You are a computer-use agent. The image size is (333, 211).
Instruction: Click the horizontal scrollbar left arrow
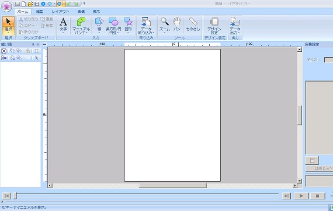[50, 185]
